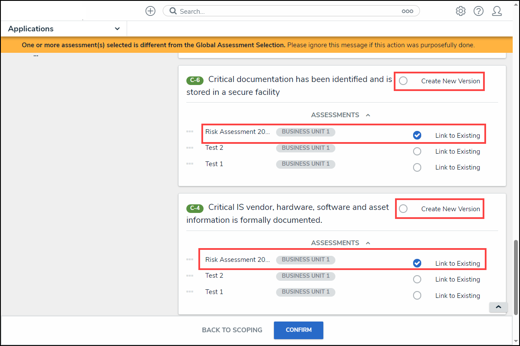Click the search options ellipsis icon
This screenshot has height=346, width=520.
[x=407, y=12]
